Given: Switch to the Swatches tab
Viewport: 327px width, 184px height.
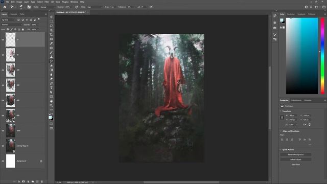Looking at the screenshot, I should pyautogui.click(x=291, y=14).
